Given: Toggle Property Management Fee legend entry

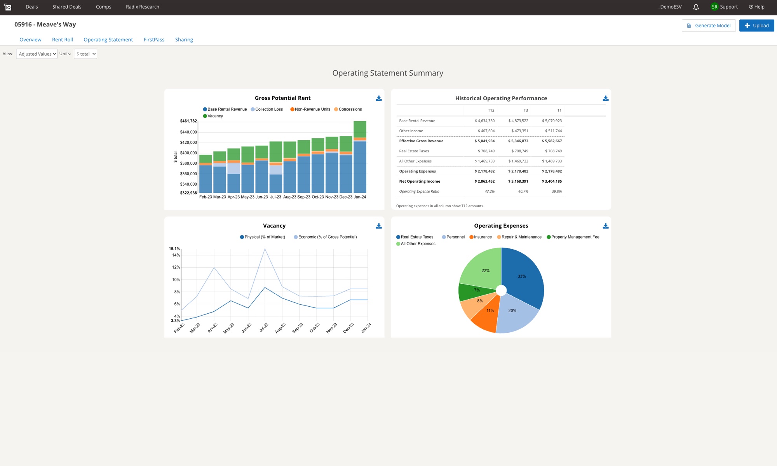Looking at the screenshot, I should point(573,237).
